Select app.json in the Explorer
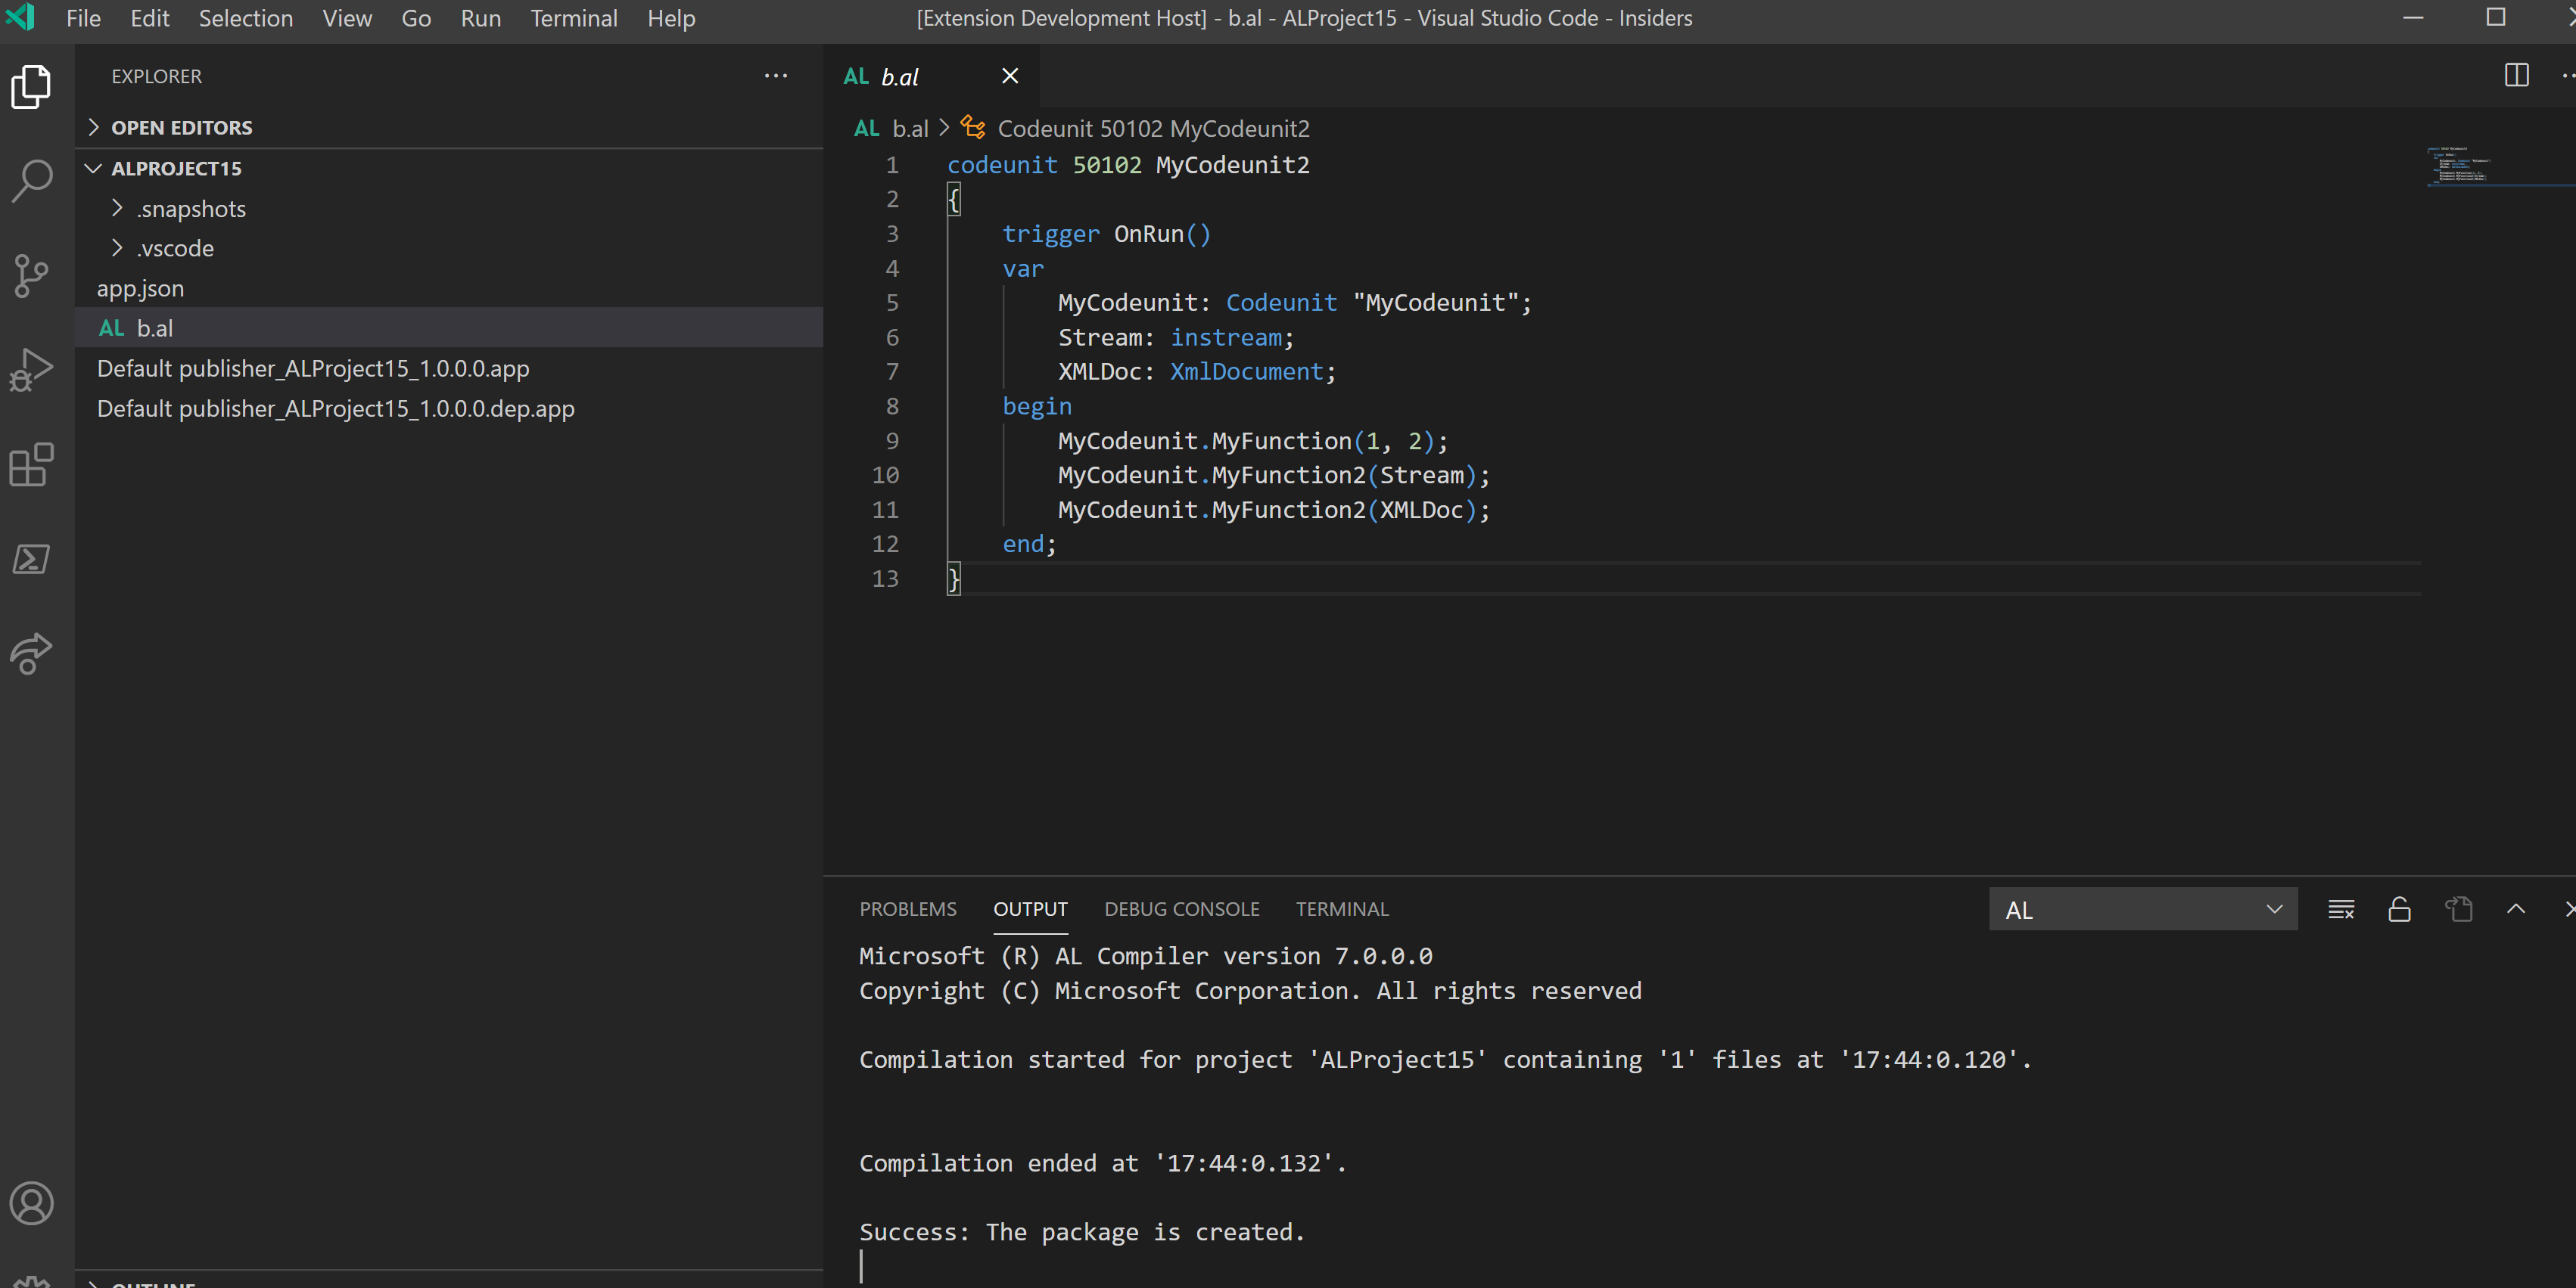 point(140,287)
